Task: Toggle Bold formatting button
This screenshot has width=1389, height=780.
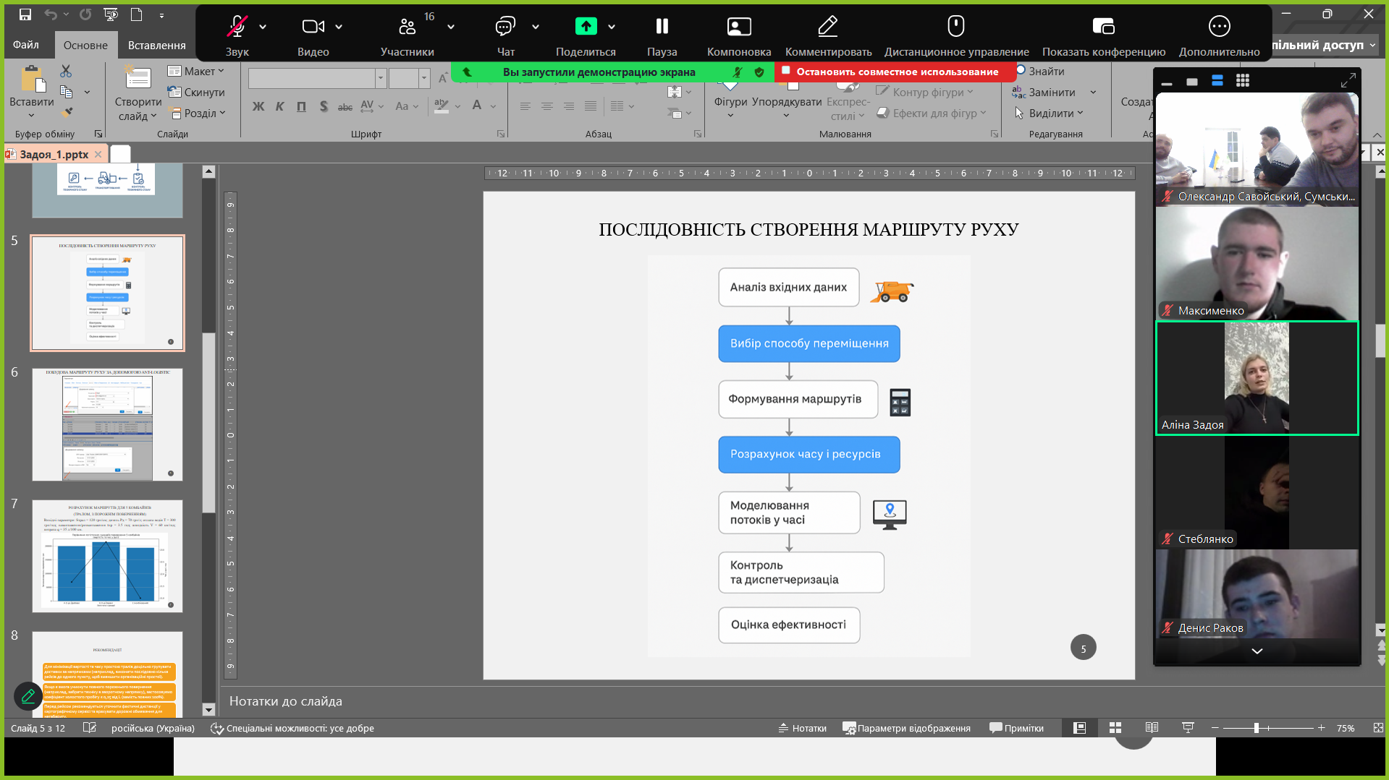Action: pos(258,106)
